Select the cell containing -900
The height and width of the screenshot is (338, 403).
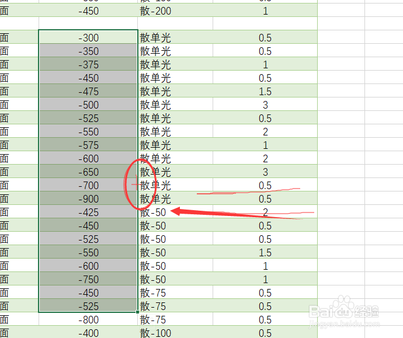tap(88, 198)
